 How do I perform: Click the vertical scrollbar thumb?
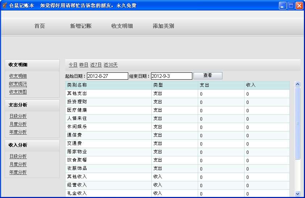297,123
